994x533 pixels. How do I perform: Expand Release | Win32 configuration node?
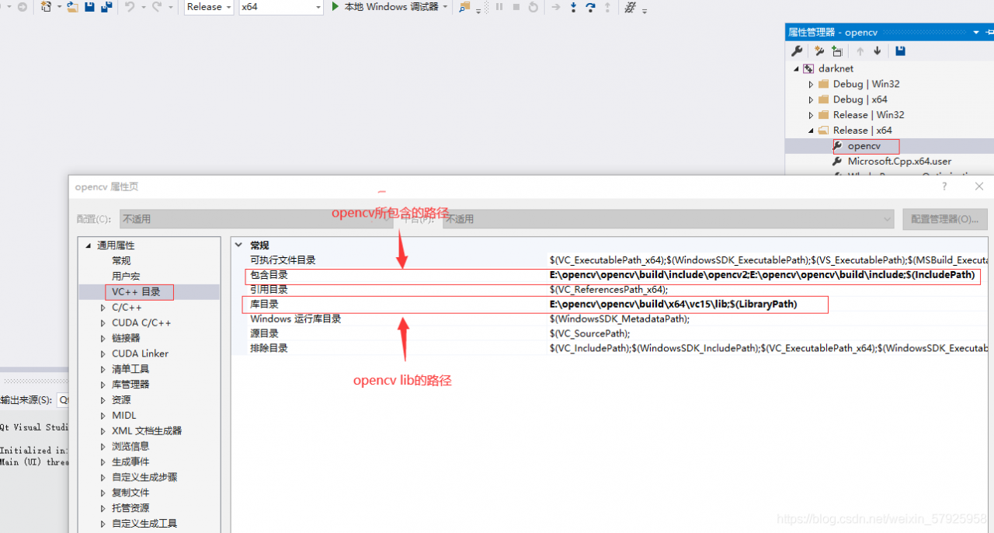811,115
